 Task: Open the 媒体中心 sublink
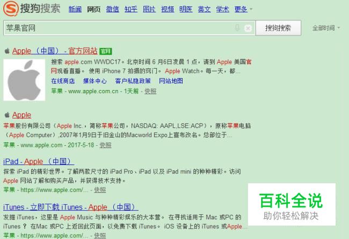point(95,81)
